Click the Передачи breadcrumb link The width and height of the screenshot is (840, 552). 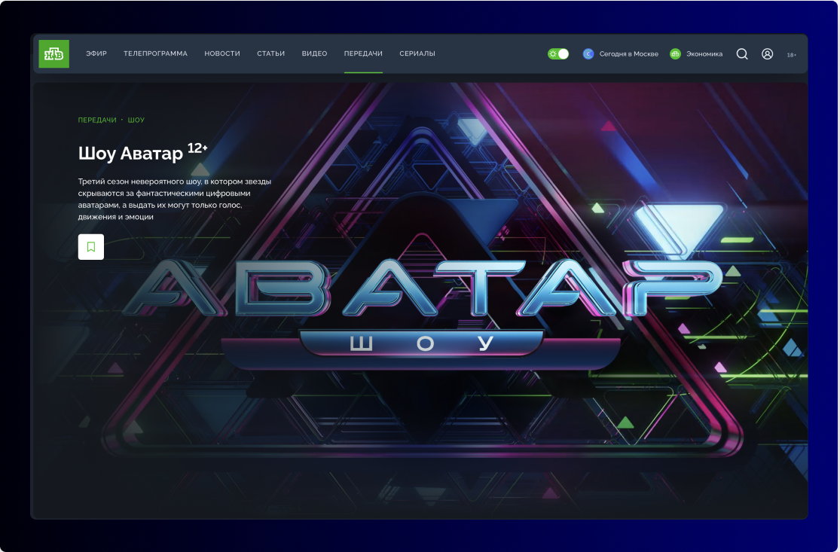pos(97,120)
